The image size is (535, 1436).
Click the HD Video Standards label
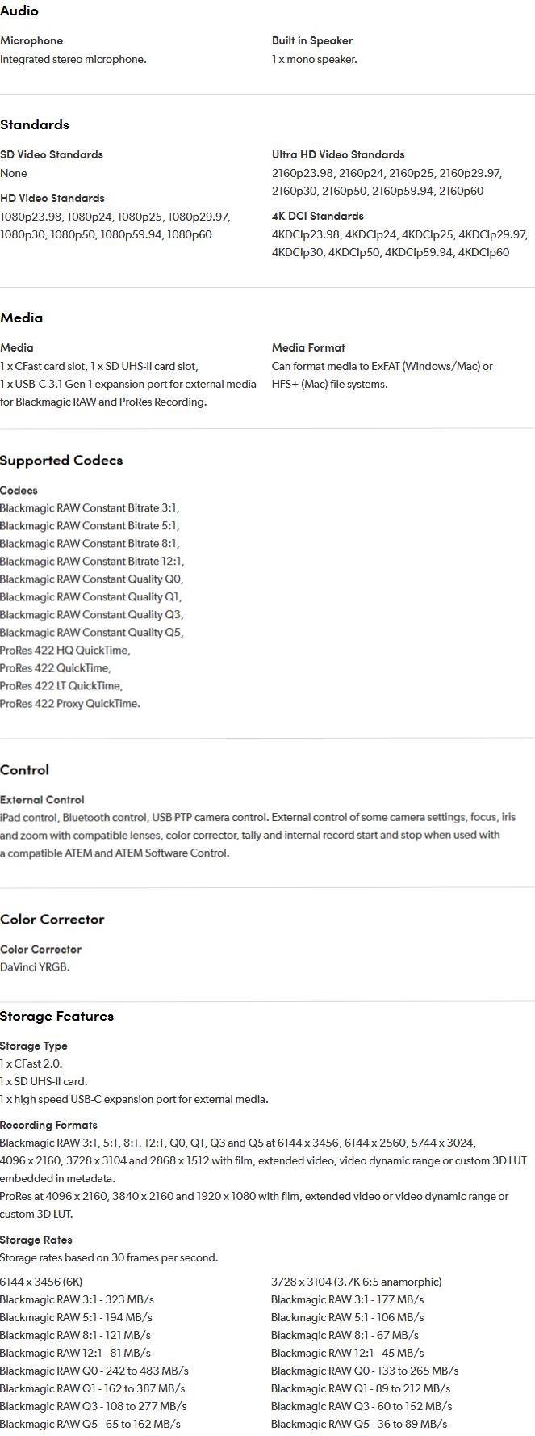pyautogui.click(x=52, y=198)
